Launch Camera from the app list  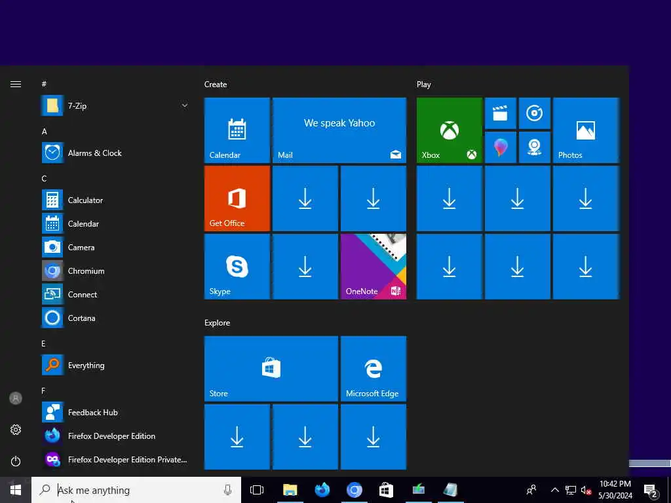pyautogui.click(x=115, y=247)
